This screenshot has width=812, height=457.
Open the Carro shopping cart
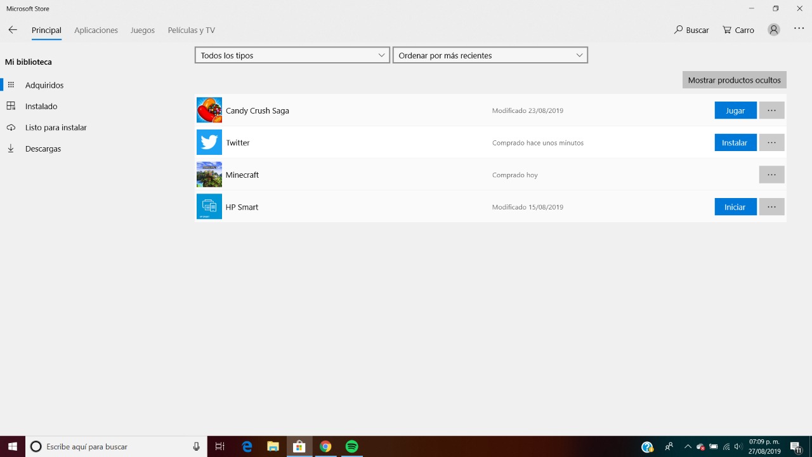pos(738,30)
